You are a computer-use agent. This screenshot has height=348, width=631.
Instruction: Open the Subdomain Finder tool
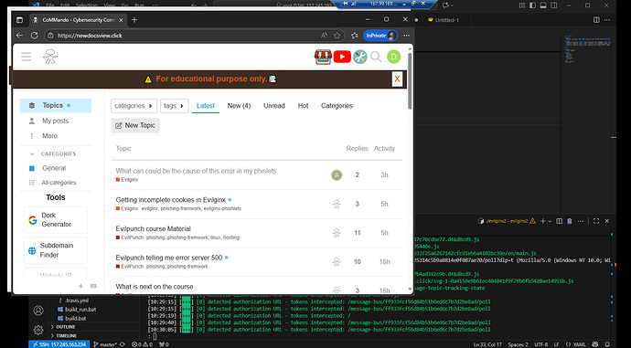(56, 250)
